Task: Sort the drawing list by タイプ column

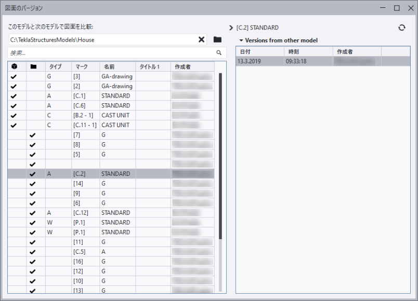Action: (x=58, y=66)
